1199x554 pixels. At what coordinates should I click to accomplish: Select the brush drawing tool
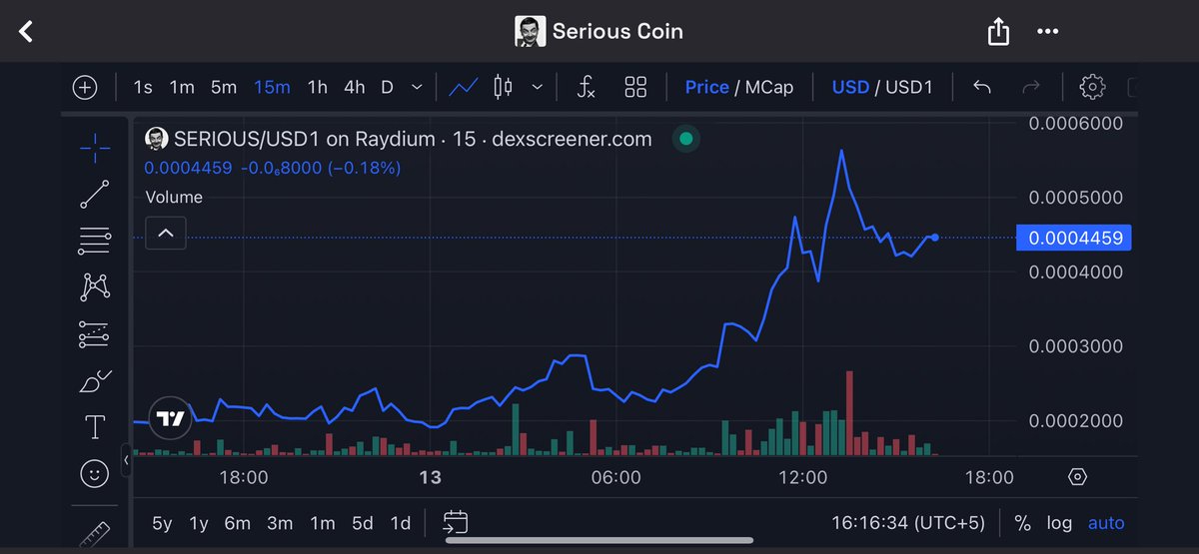click(x=95, y=381)
